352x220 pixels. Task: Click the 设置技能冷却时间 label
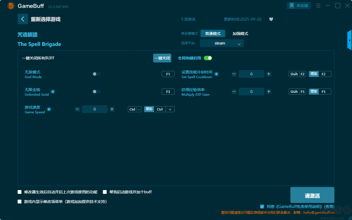[197, 72]
